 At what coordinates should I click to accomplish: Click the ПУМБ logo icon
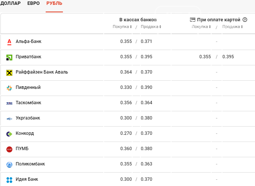(9, 149)
